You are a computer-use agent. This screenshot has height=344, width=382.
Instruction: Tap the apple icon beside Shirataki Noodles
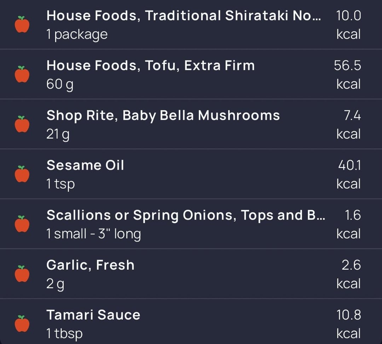[x=22, y=24]
